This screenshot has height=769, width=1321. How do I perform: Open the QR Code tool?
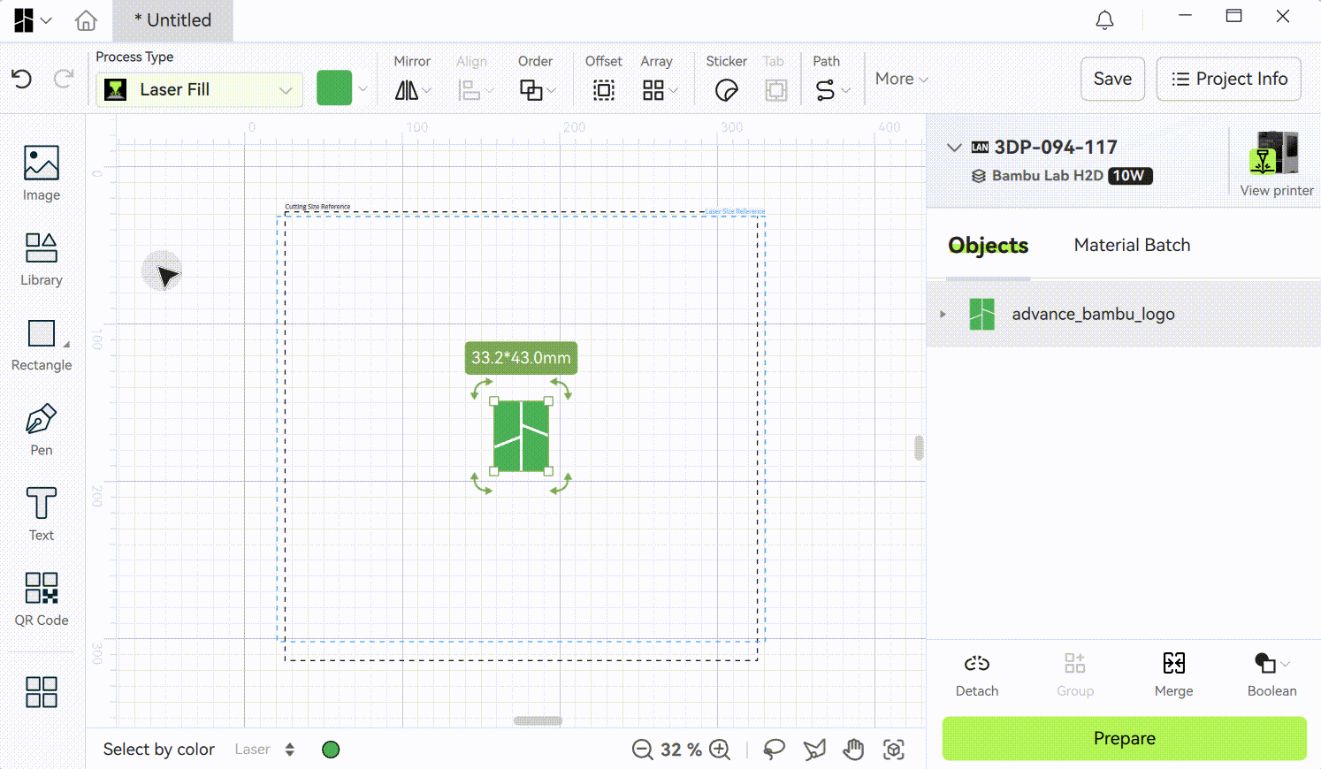[x=42, y=599]
